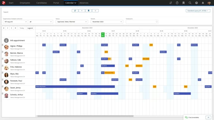This screenshot has height=120, width=214.
Task: Click the search magnifier in the top bar
Action: pos(190,3)
